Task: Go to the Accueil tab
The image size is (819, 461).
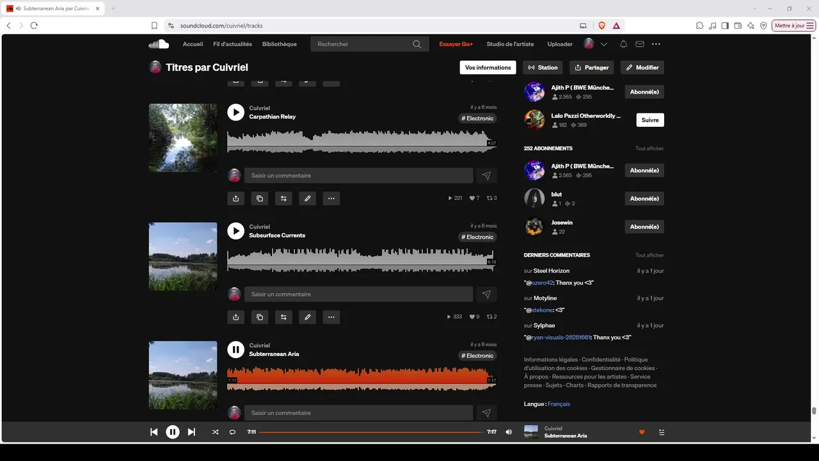Action: coord(193,44)
